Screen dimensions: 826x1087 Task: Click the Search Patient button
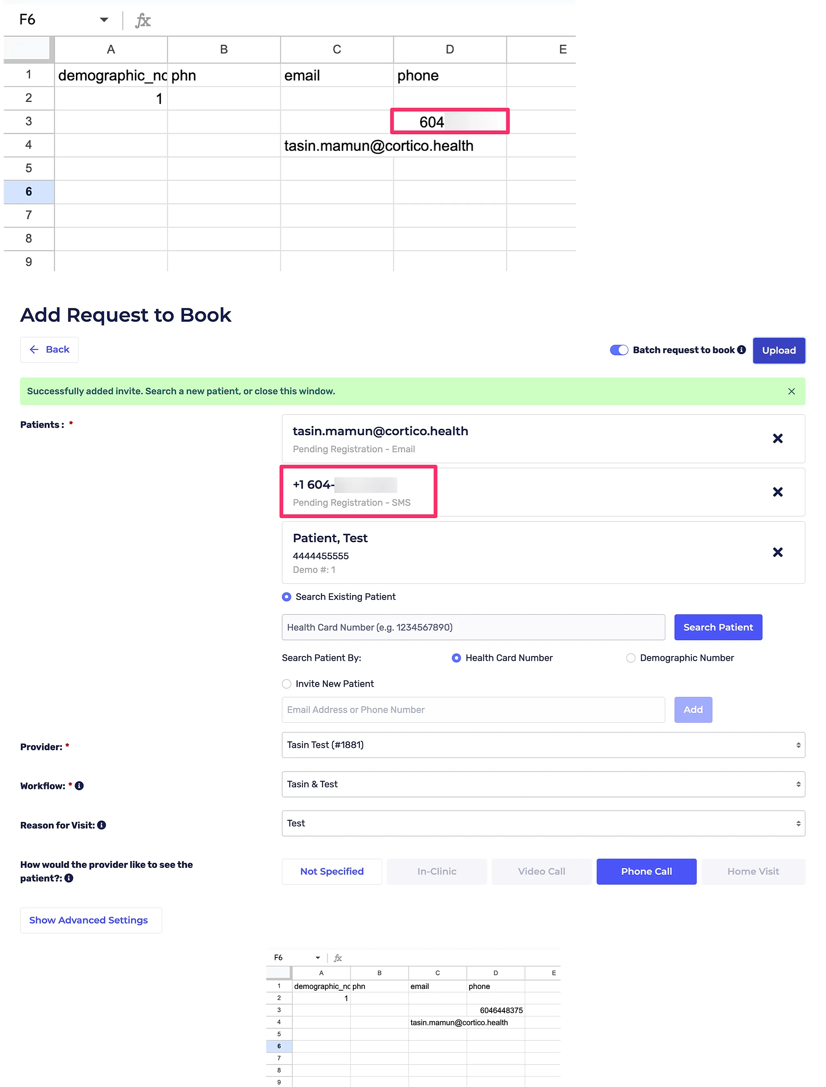[718, 628]
